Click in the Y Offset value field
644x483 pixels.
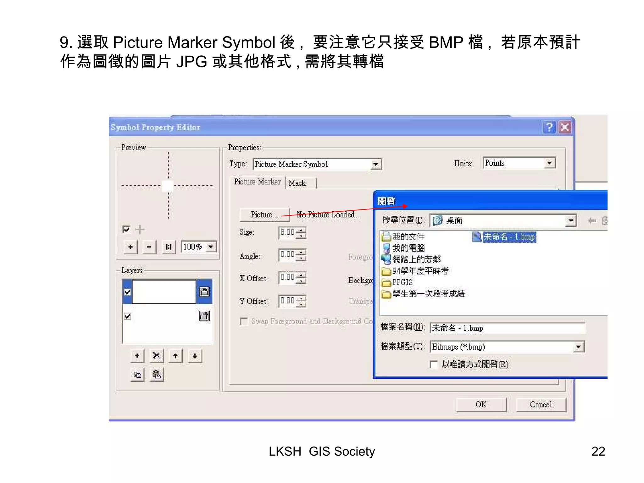pyautogui.click(x=287, y=301)
